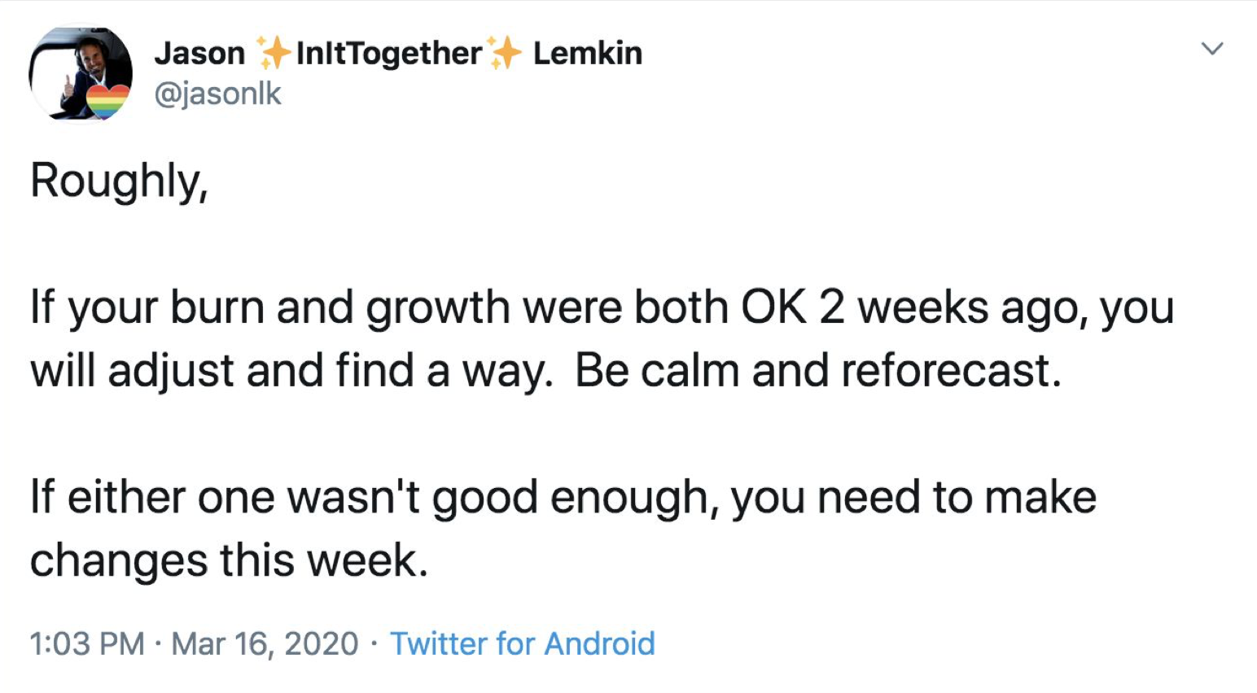Click the 1:03 PM timestamp

pyautogui.click(x=87, y=643)
